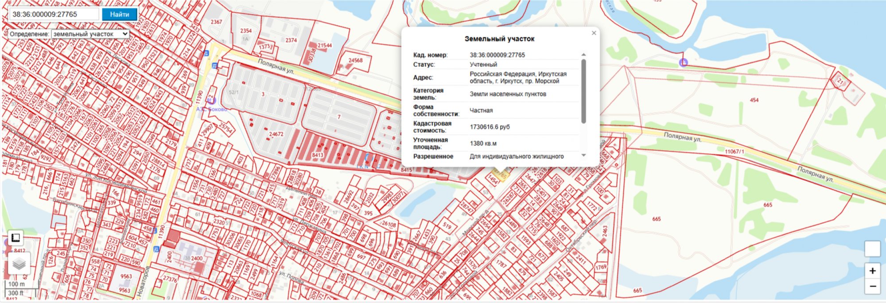Click the popup vertical scrollbar thumb
This screenshot has width=886, height=303.
[583, 91]
